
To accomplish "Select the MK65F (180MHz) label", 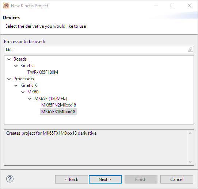I will (51, 99).
